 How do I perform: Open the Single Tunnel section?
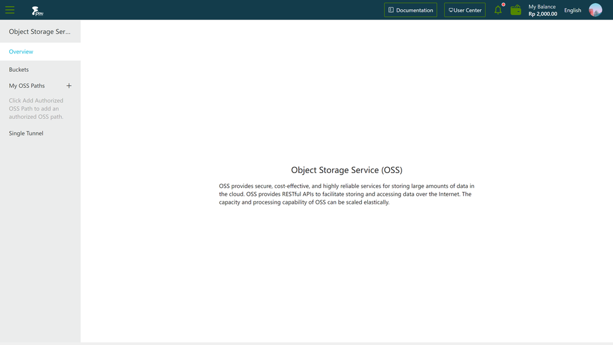pos(26,133)
